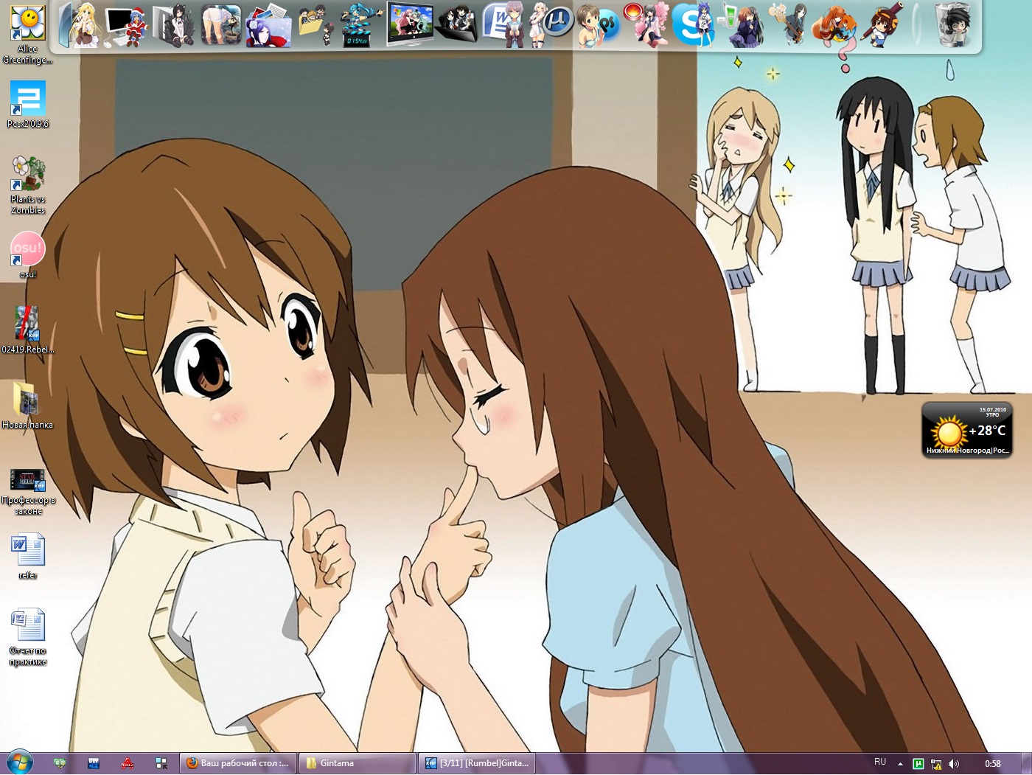Open the Recycle Bin dock icon

click(x=954, y=24)
